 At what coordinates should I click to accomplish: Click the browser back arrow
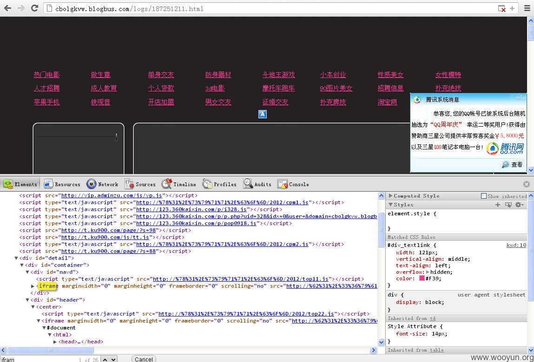pos(7,8)
